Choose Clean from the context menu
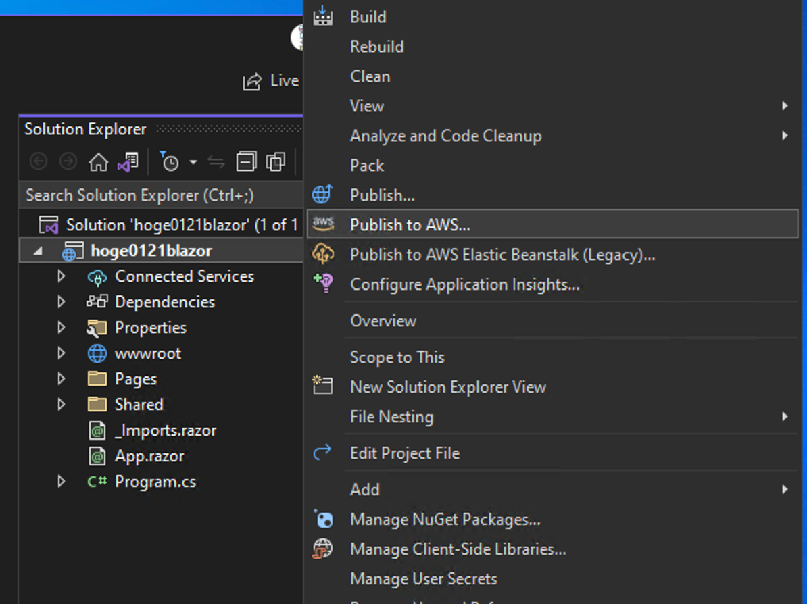 click(x=553, y=76)
